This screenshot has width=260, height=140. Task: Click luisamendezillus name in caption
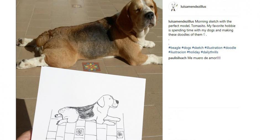coord(181,21)
